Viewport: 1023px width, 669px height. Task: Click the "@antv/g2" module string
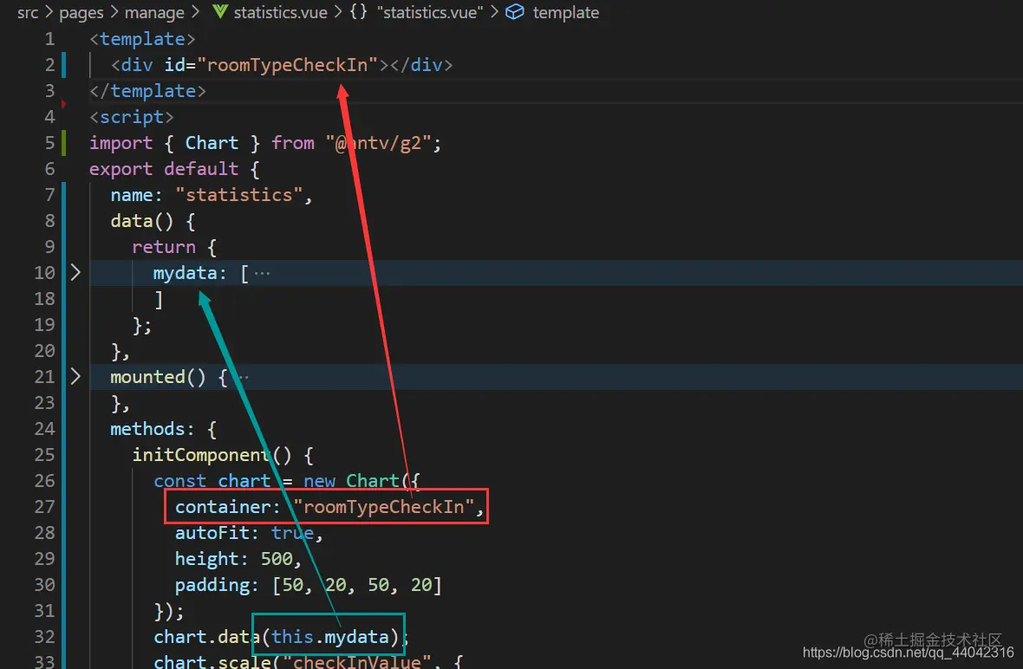click(x=378, y=143)
